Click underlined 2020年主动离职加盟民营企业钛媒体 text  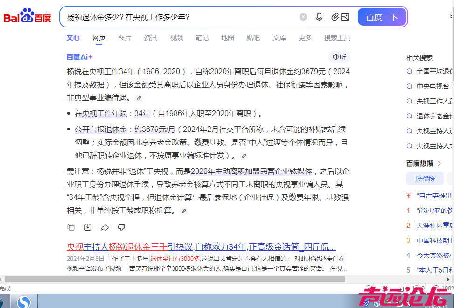point(251,171)
